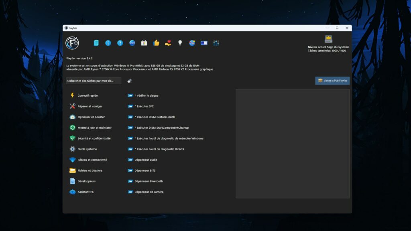Click the heart-in-hand donate icon
The image size is (411, 231).
[168, 43]
